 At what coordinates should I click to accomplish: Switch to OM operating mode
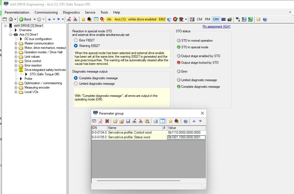(216, 19)
